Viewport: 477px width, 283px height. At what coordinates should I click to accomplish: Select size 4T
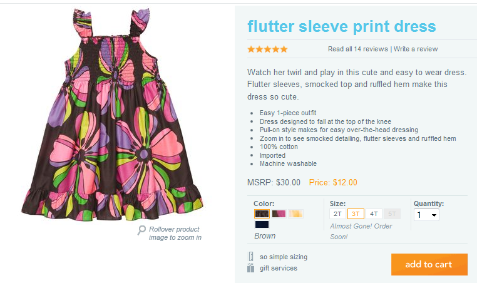(374, 214)
